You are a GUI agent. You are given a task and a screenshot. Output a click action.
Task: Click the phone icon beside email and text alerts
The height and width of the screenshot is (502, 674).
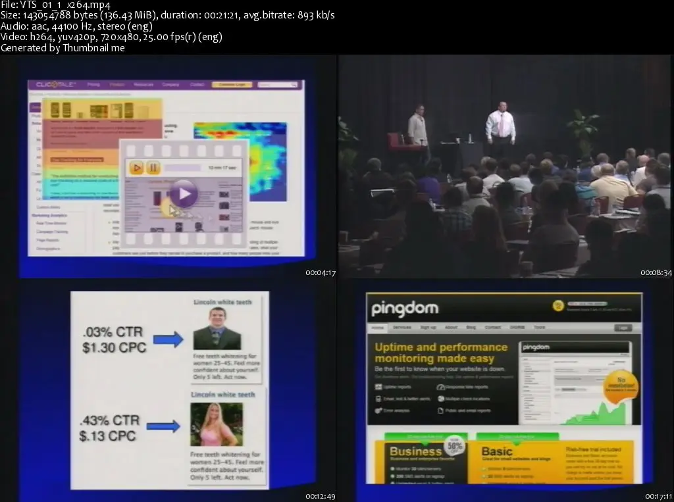coord(378,399)
